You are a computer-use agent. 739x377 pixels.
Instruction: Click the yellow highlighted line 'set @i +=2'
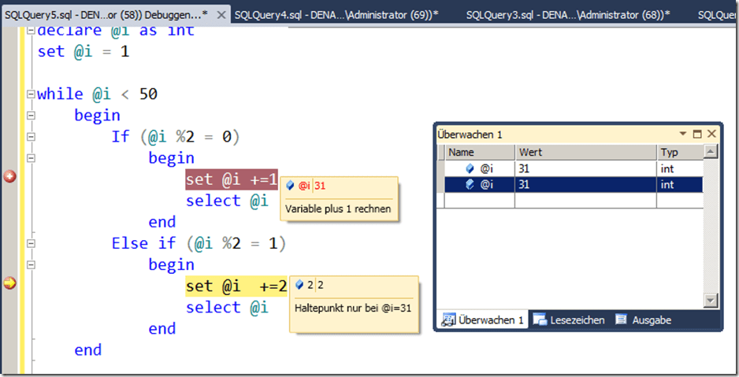(236, 286)
